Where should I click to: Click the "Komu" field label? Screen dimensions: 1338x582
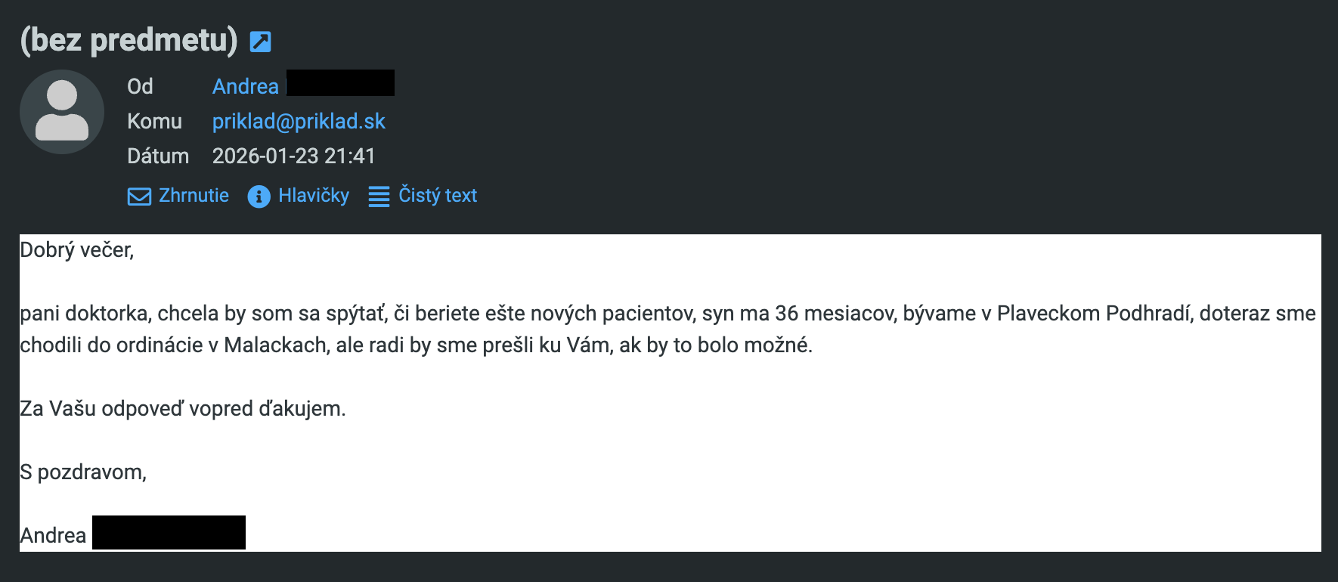coord(154,121)
